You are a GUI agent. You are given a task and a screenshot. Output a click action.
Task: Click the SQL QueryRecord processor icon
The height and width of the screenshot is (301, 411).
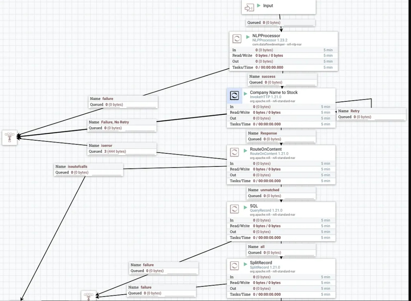click(234, 209)
